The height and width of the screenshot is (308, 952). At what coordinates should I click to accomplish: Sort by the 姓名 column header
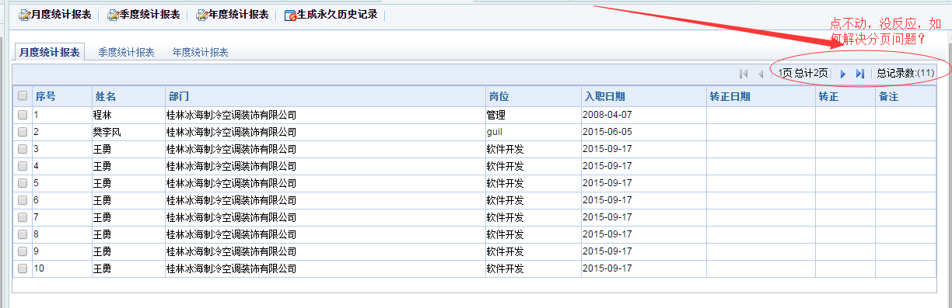coord(128,96)
